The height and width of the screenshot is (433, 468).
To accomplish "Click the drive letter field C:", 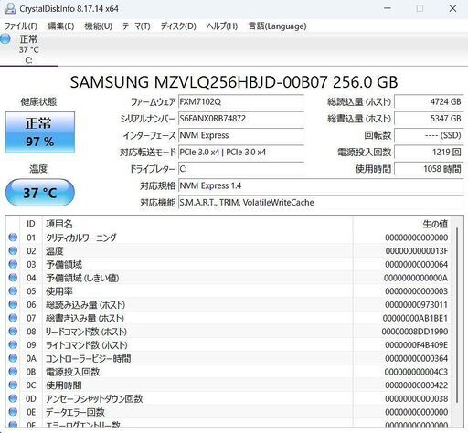I will tap(241, 169).
